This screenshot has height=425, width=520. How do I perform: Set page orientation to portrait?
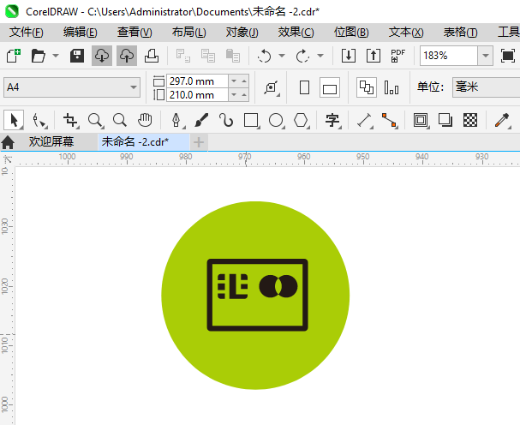pos(304,87)
